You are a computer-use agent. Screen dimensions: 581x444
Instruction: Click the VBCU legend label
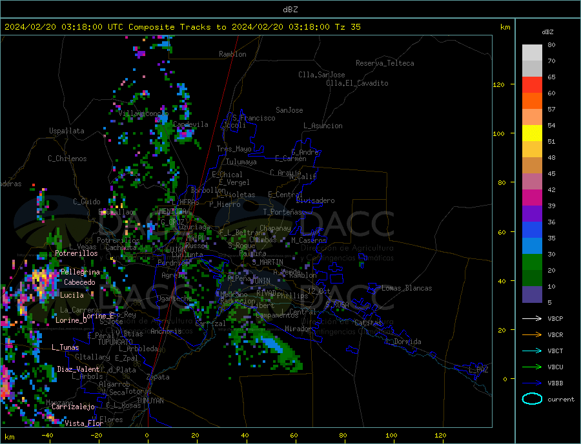point(555,367)
